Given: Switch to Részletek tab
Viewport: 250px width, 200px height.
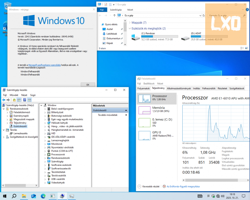Looking at the screenshot, I should (222, 88).
